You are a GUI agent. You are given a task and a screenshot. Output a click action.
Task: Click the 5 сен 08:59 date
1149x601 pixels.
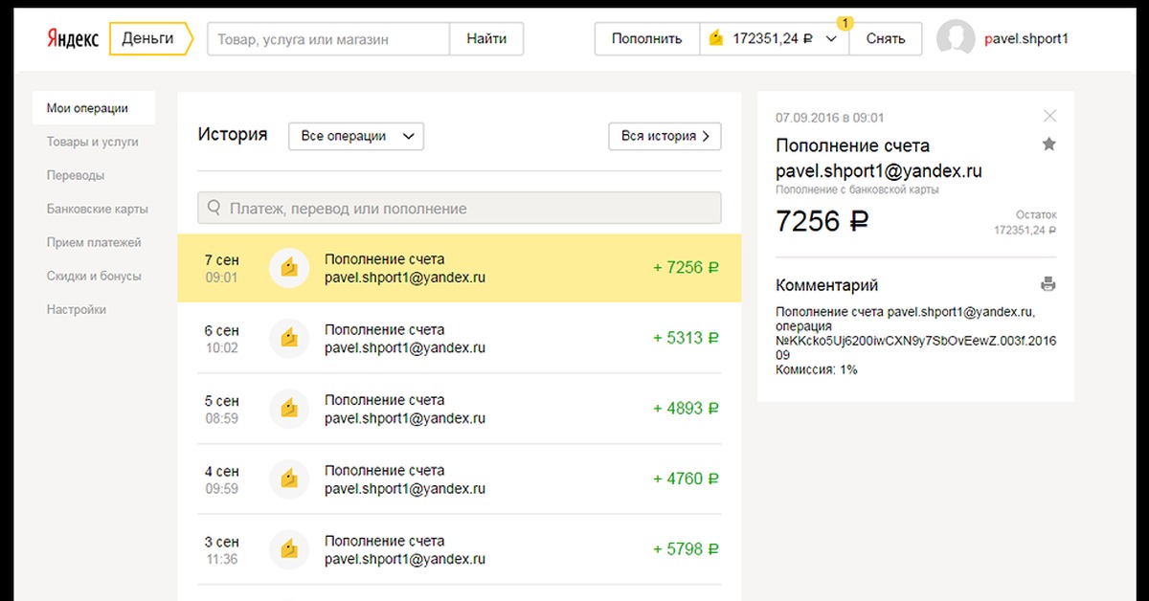click(x=221, y=409)
